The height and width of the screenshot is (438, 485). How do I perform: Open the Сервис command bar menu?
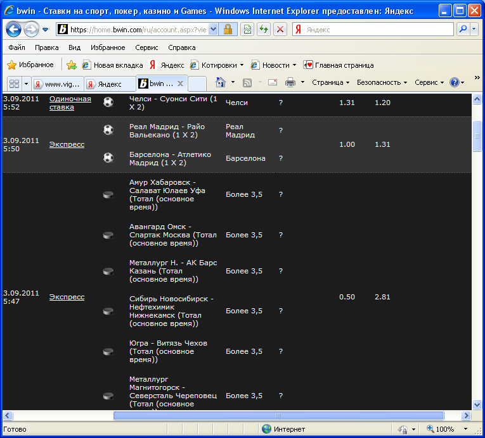coord(429,82)
